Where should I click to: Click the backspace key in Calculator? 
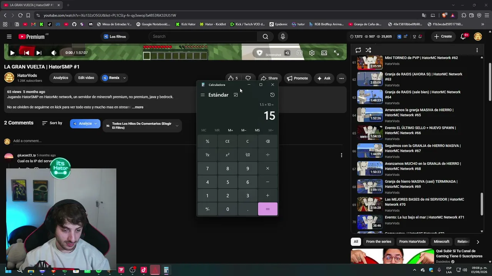(x=268, y=141)
